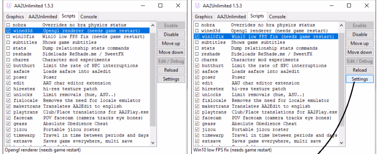Screen dimensions: 379x154
Task: Select 'Travel in time' timewarp row in right window
Action: pos(266,135)
